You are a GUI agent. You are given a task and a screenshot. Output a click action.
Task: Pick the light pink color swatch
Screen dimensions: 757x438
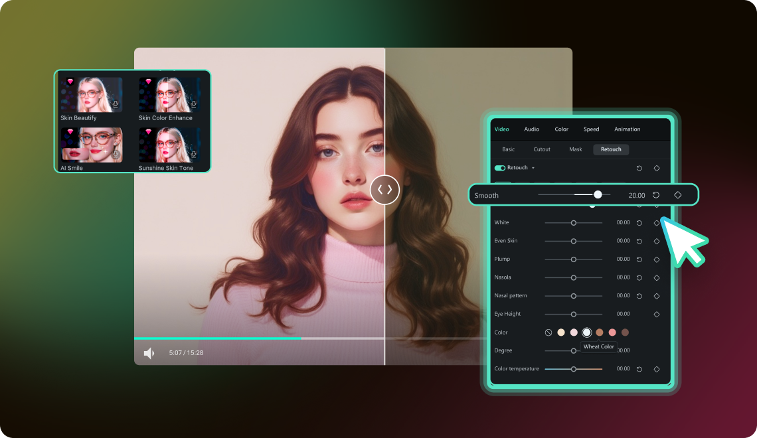[574, 332]
